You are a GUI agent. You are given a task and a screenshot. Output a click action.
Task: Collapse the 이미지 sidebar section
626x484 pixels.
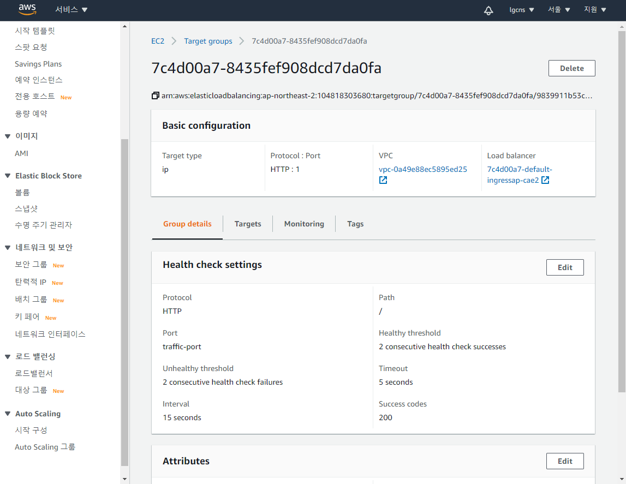[8, 136]
